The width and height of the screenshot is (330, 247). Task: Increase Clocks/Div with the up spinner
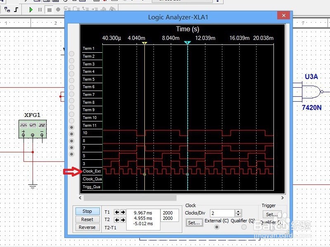pyautogui.click(x=238, y=211)
